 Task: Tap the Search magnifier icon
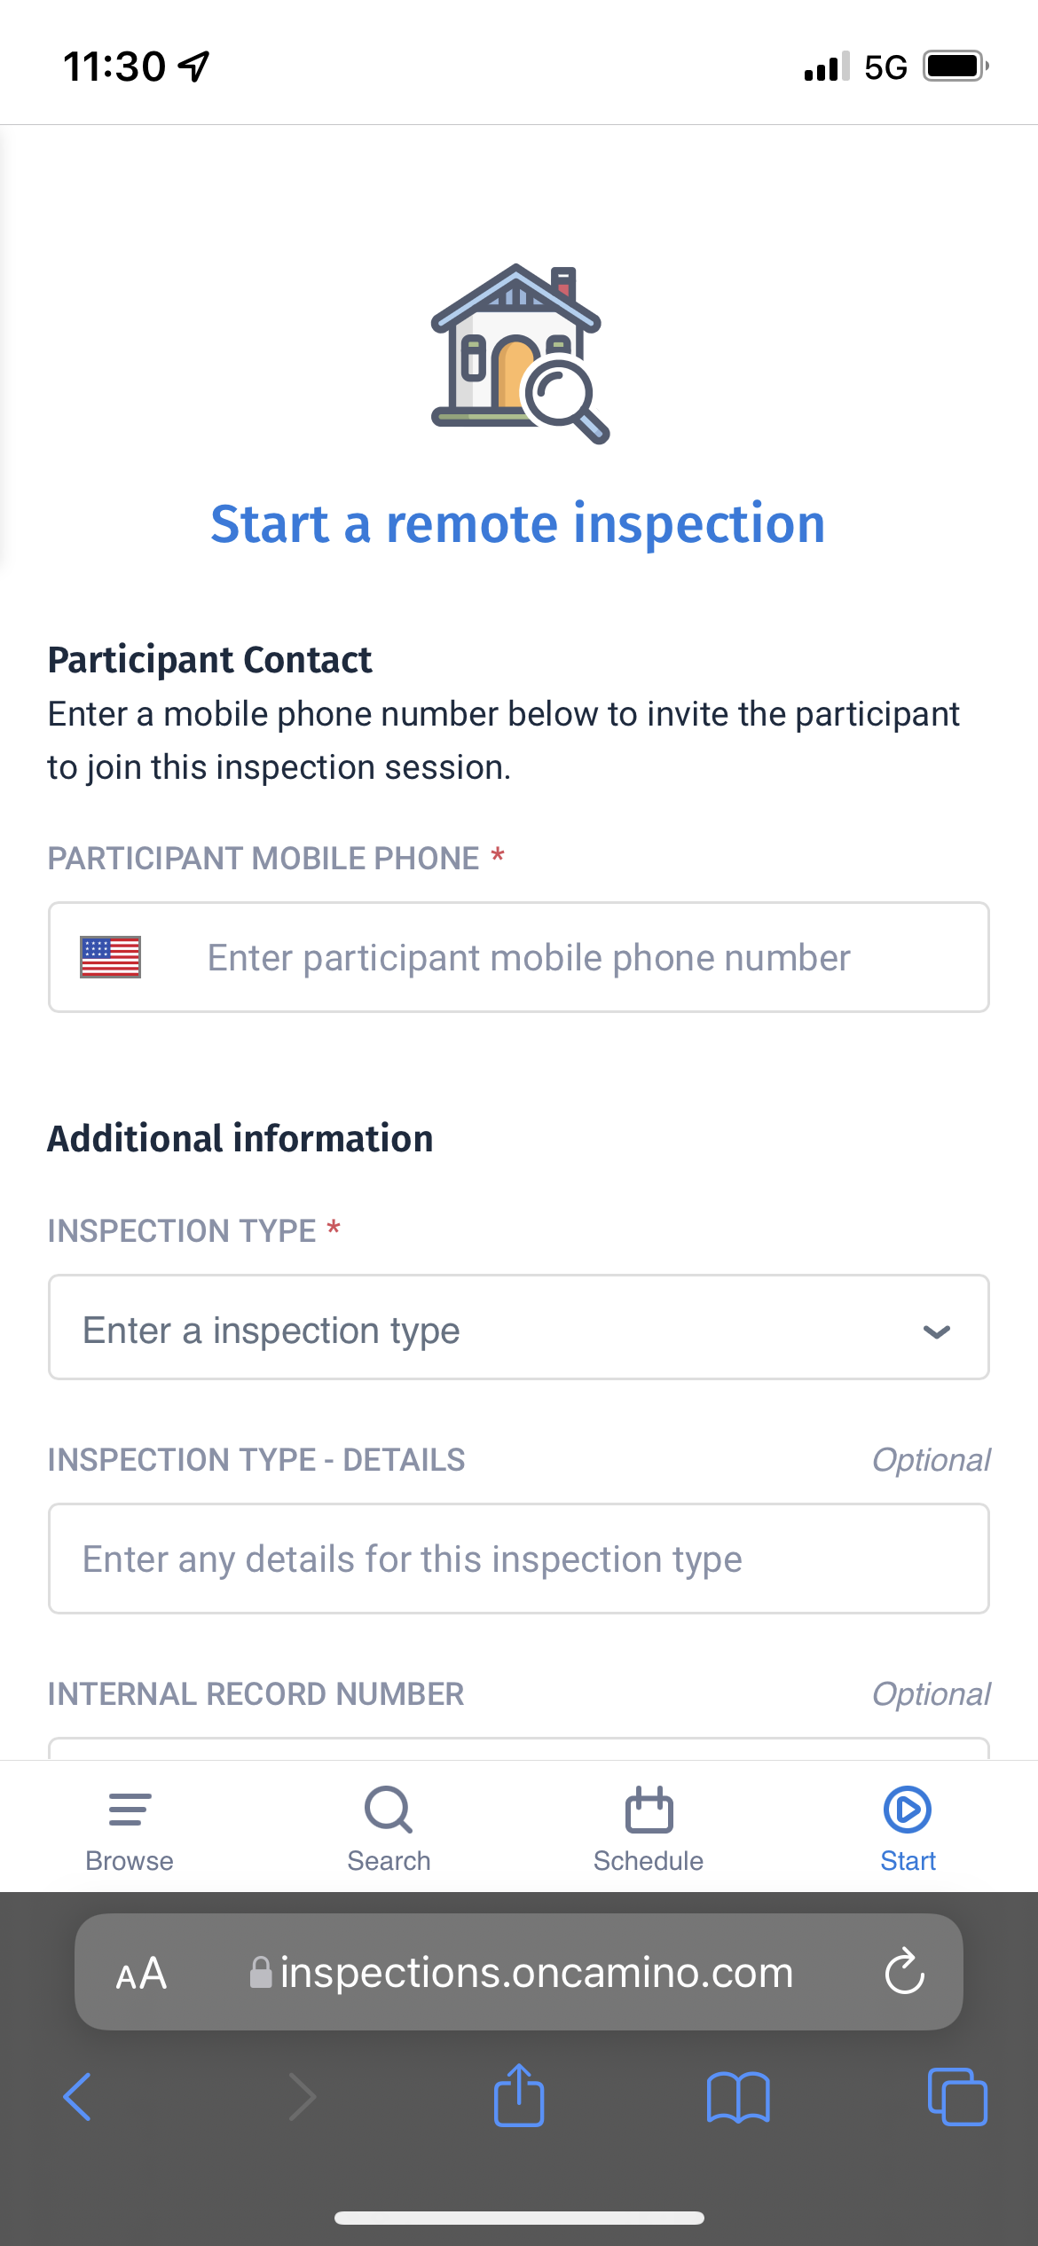click(389, 1810)
